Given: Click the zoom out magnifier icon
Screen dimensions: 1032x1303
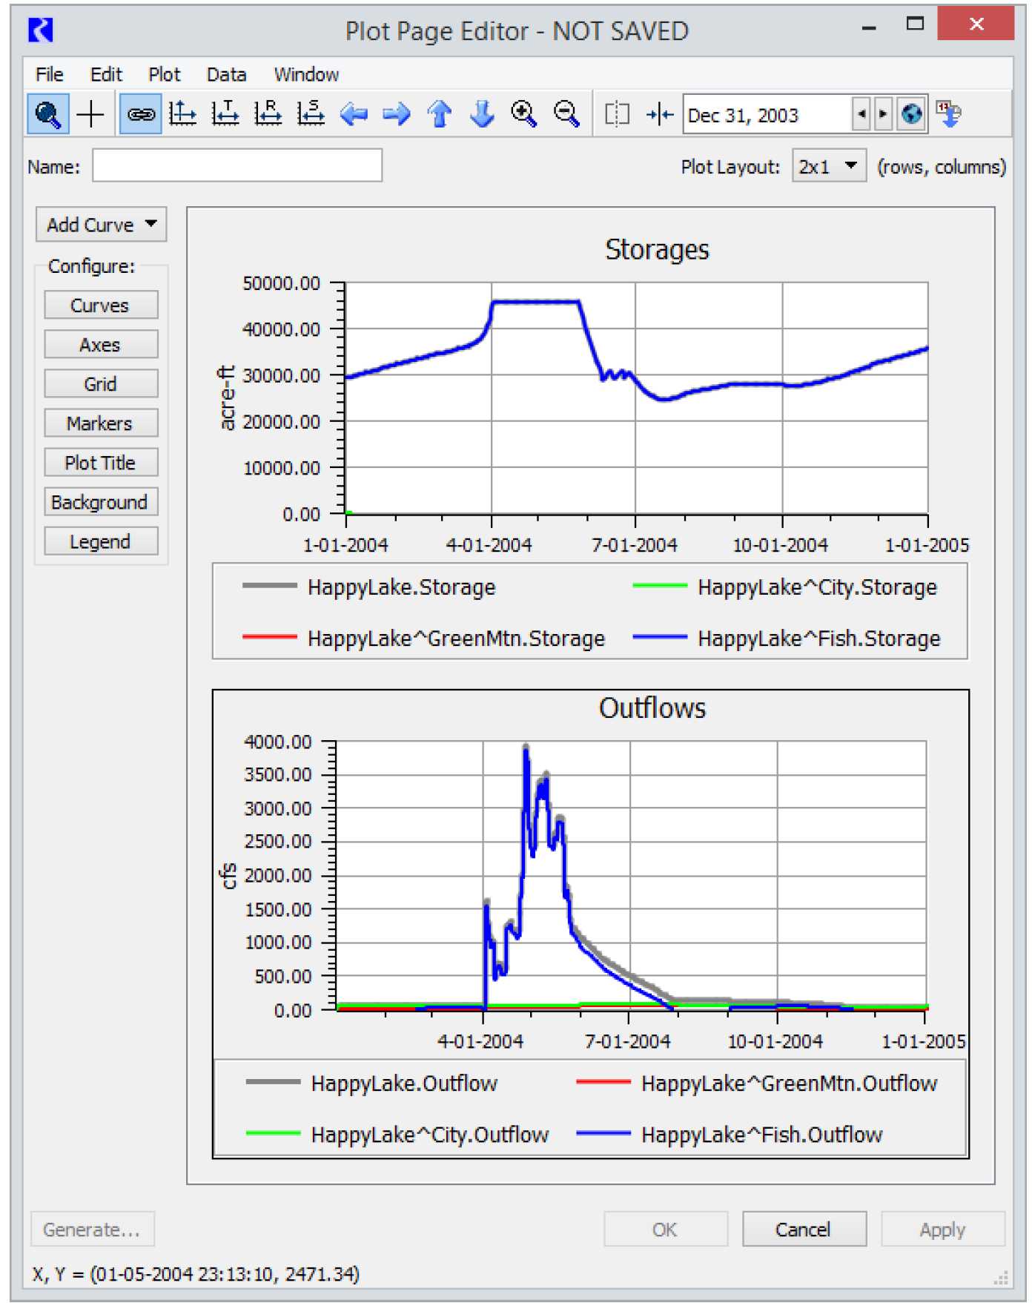Looking at the screenshot, I should [x=566, y=115].
